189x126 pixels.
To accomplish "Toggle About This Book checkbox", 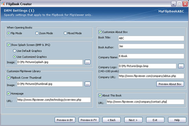I will click(x=100, y=96).
